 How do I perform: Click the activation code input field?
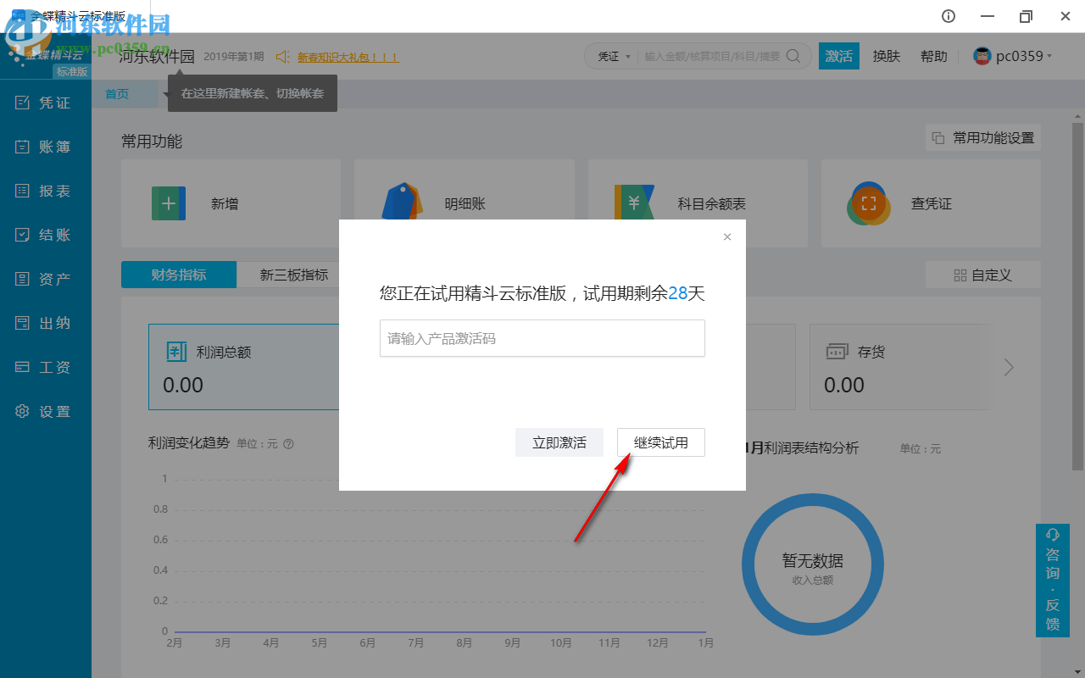coord(542,337)
